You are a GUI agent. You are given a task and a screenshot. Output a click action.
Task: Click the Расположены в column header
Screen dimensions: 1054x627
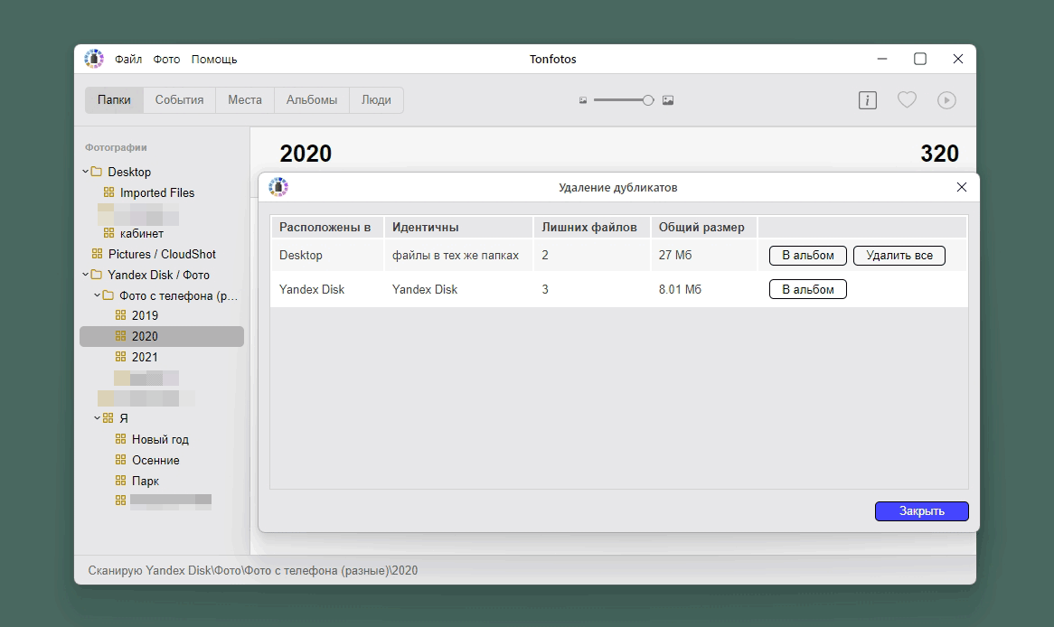325,227
